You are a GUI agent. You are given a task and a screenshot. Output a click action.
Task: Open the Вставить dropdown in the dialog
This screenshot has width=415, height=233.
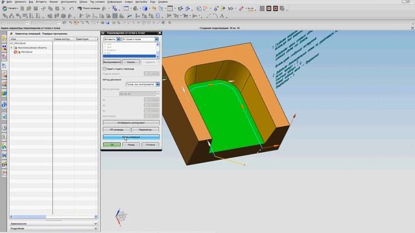tap(112, 39)
